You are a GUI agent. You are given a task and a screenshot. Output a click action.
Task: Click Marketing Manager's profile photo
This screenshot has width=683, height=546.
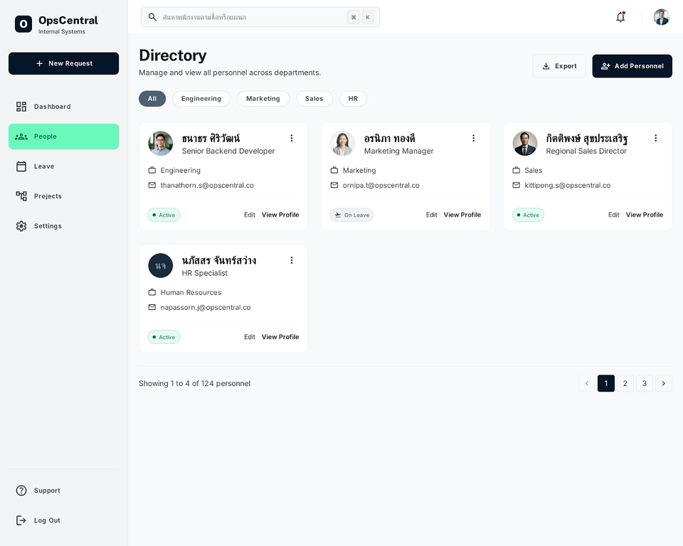tap(343, 143)
